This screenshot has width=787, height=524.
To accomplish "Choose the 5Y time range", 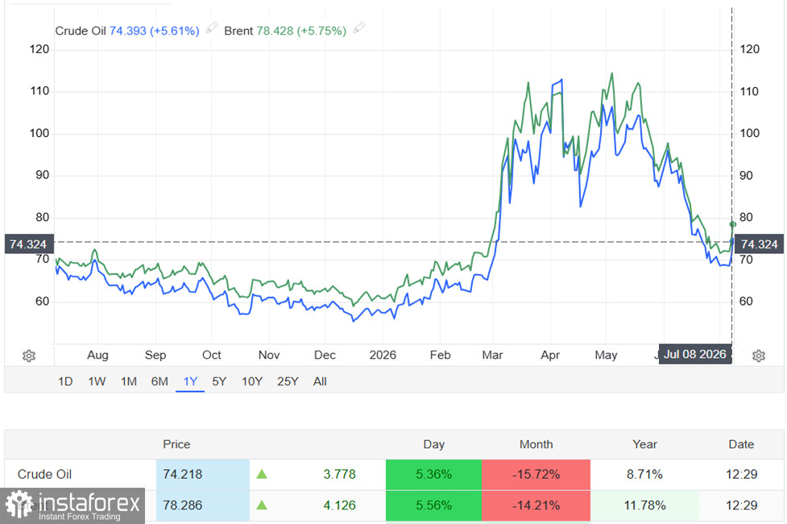I will pos(219,382).
